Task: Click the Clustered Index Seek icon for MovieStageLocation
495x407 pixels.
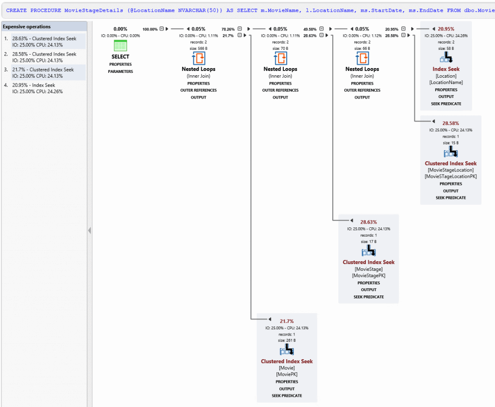Action: pos(451,151)
